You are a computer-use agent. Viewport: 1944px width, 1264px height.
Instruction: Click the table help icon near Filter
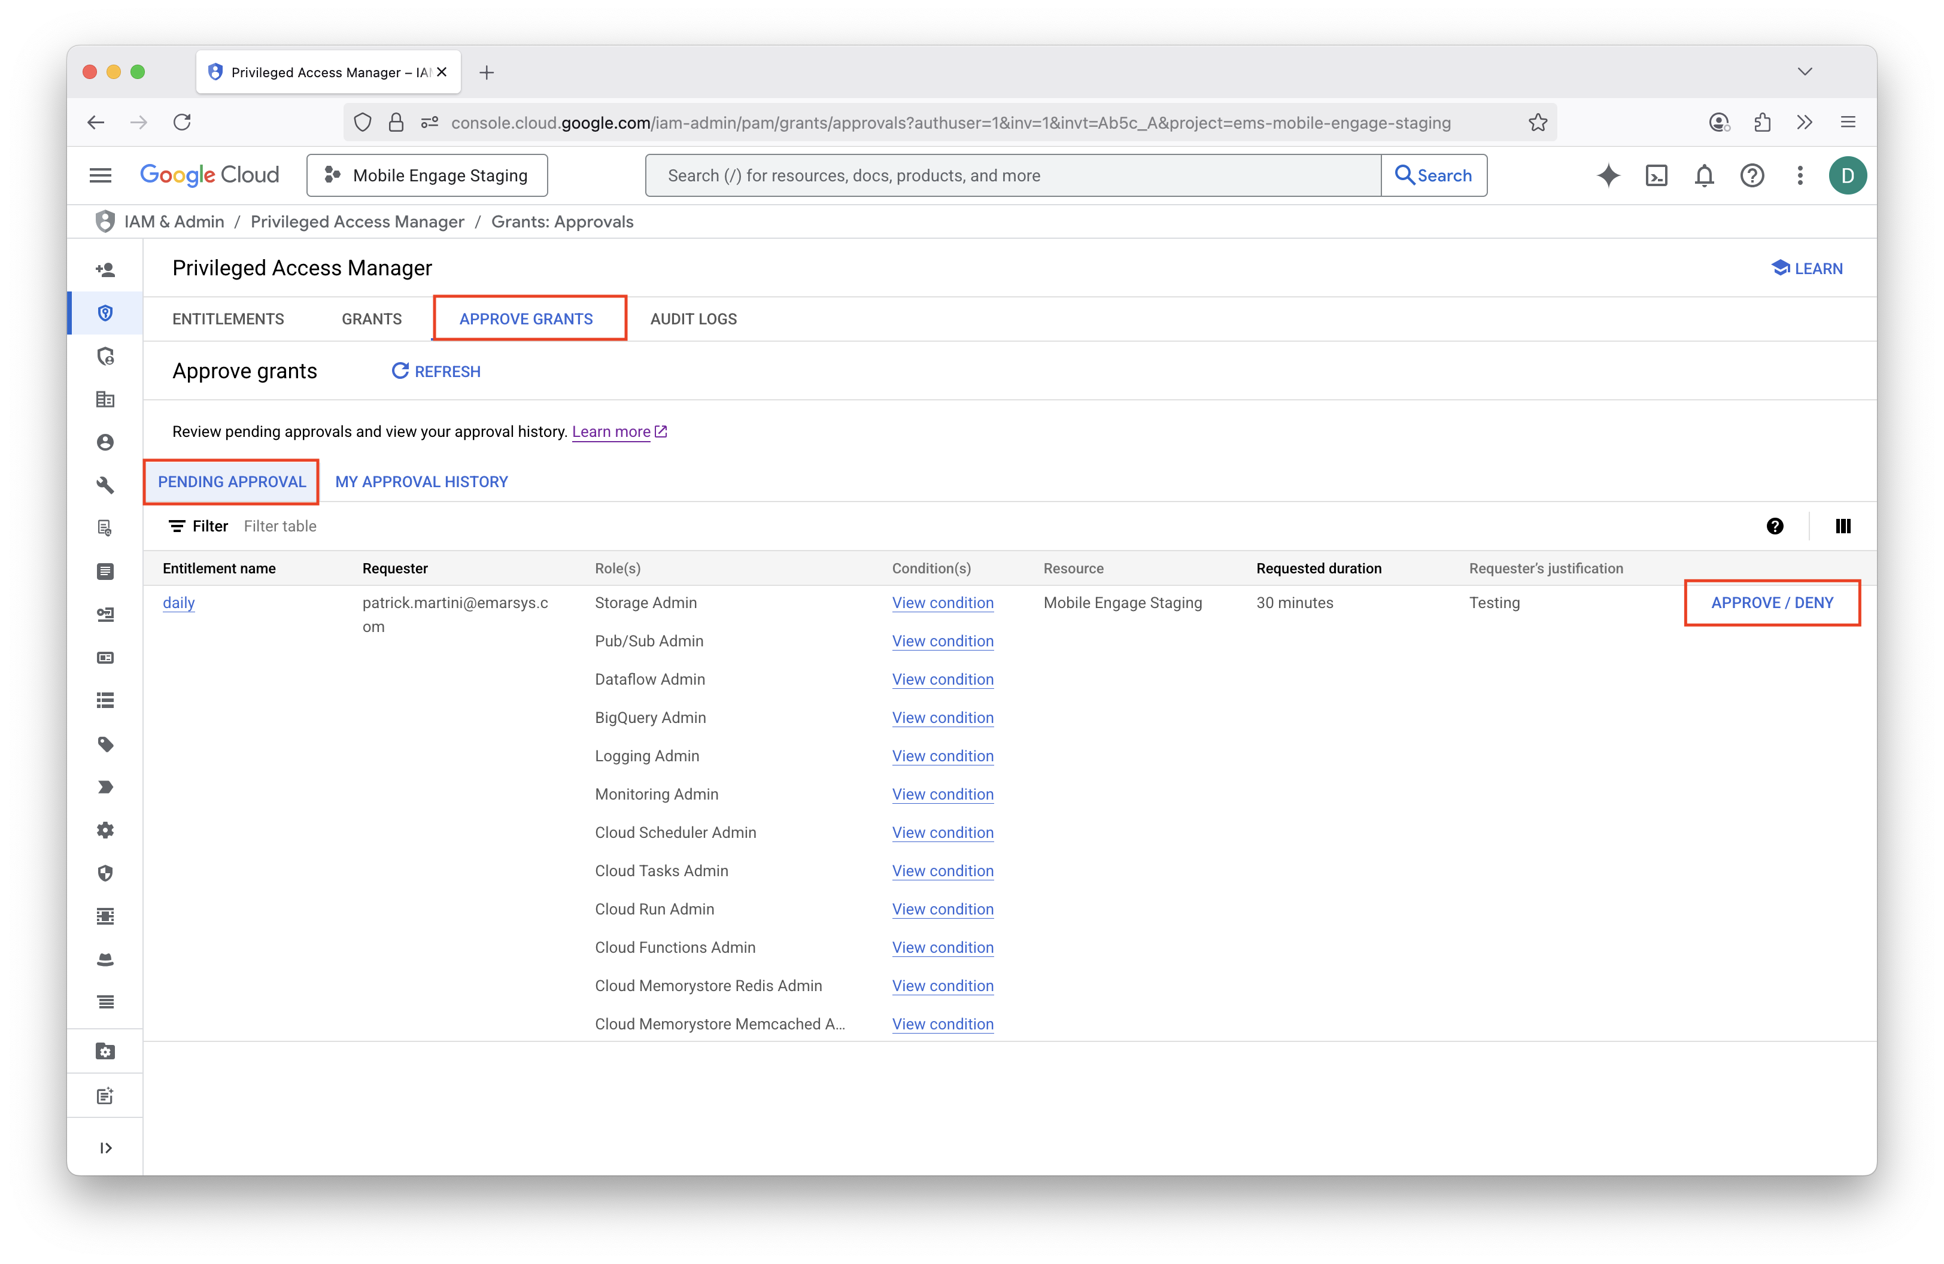tap(1774, 527)
